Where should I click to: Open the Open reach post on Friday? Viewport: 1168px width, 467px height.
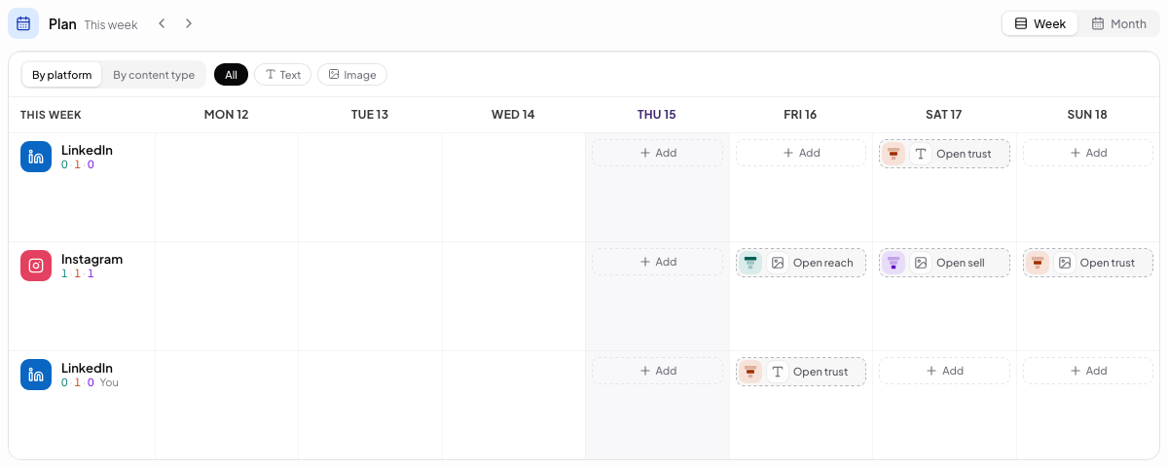pyautogui.click(x=801, y=263)
